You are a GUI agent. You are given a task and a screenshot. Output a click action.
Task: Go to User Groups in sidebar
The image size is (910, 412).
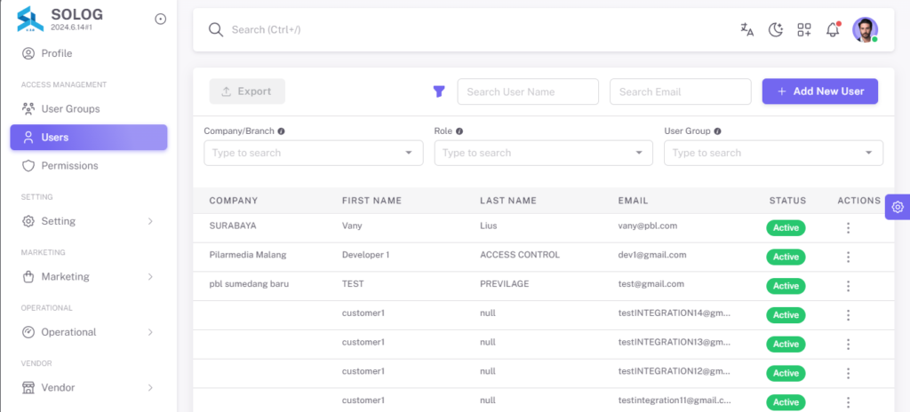[89, 109]
